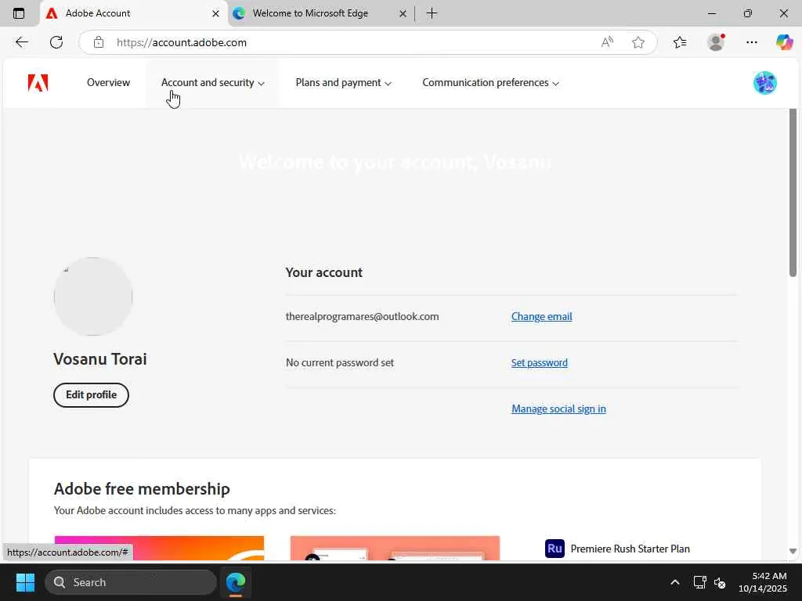The width and height of the screenshot is (802, 601).
Task: Switch to Welcome to Microsoft Edge tab
Action: click(320, 13)
